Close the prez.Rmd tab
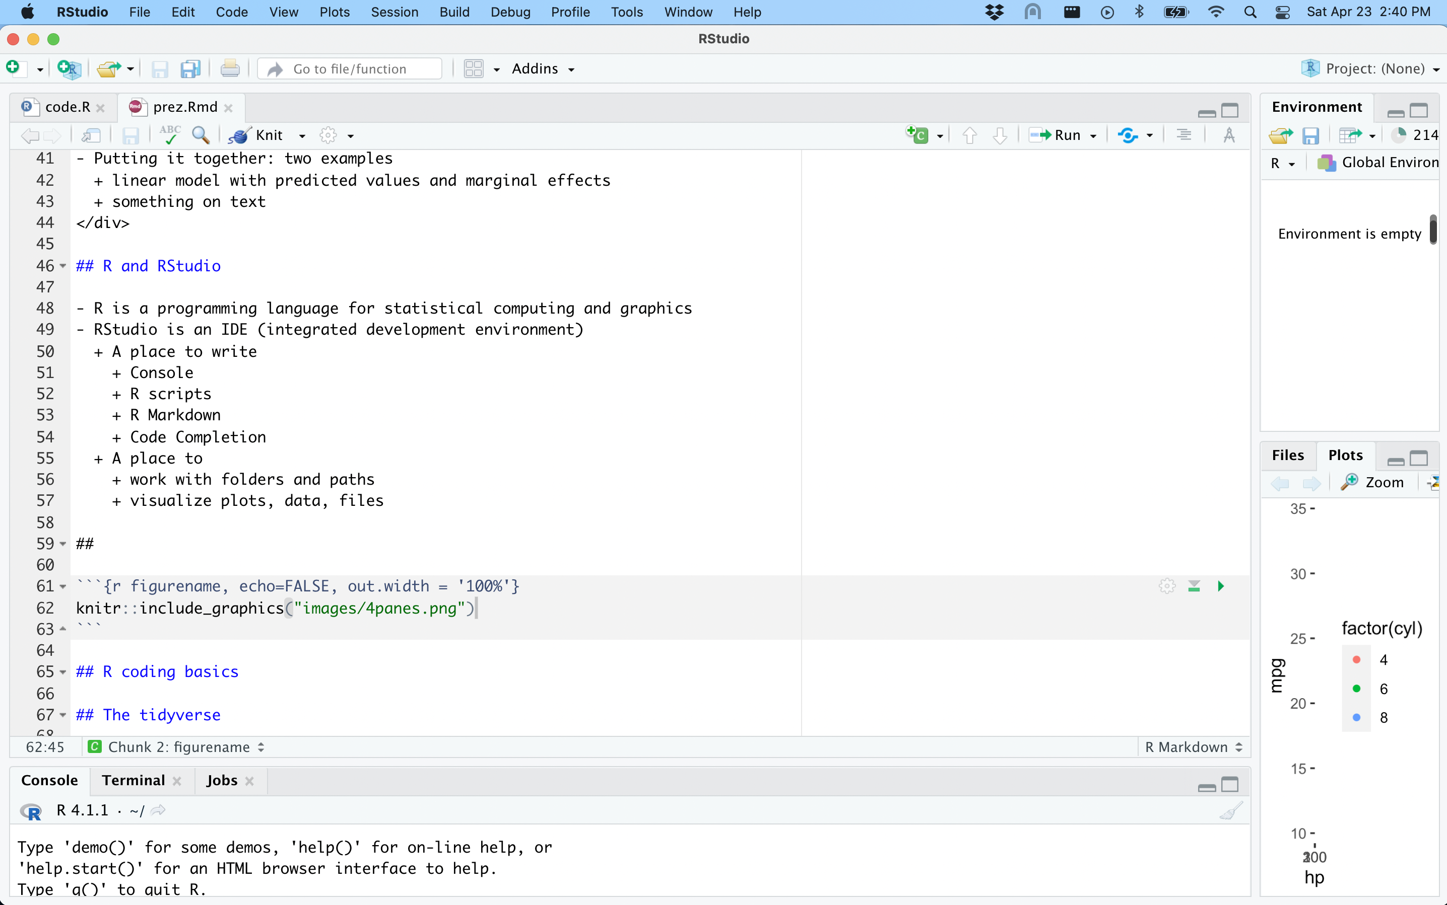The width and height of the screenshot is (1447, 905). point(228,108)
